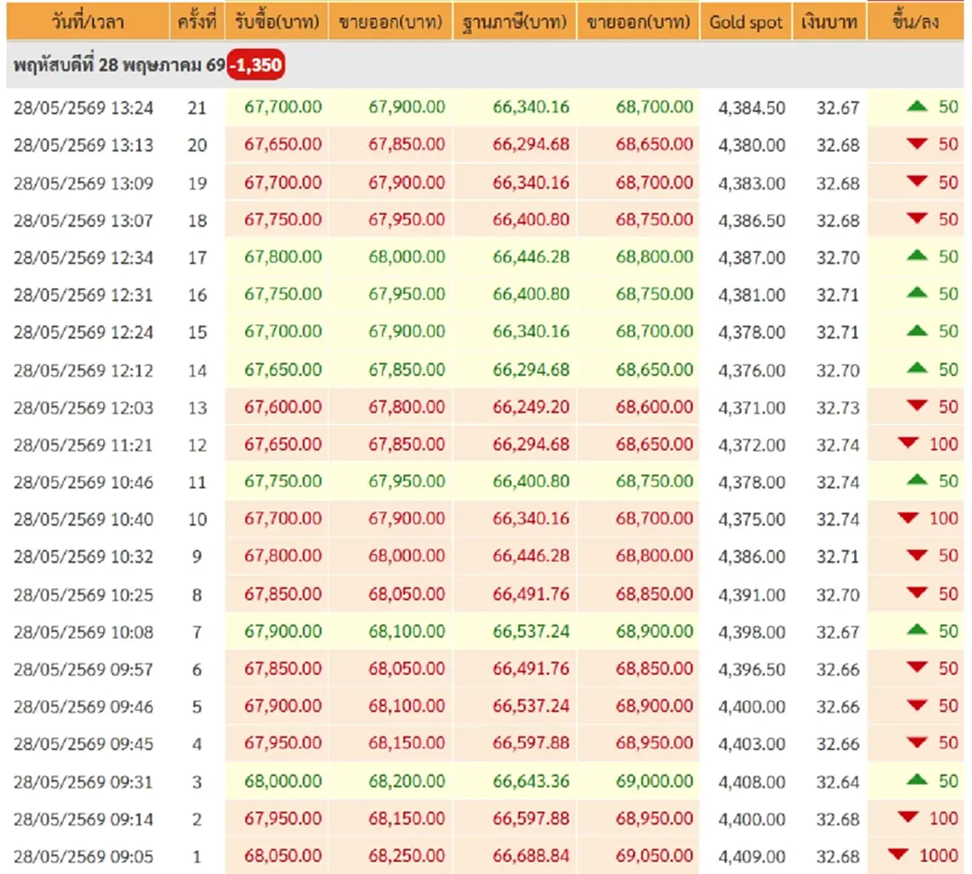Click the red down arrow in the 09:46 row
Image resolution: width=972 pixels, height=874 pixels.
[917, 705]
